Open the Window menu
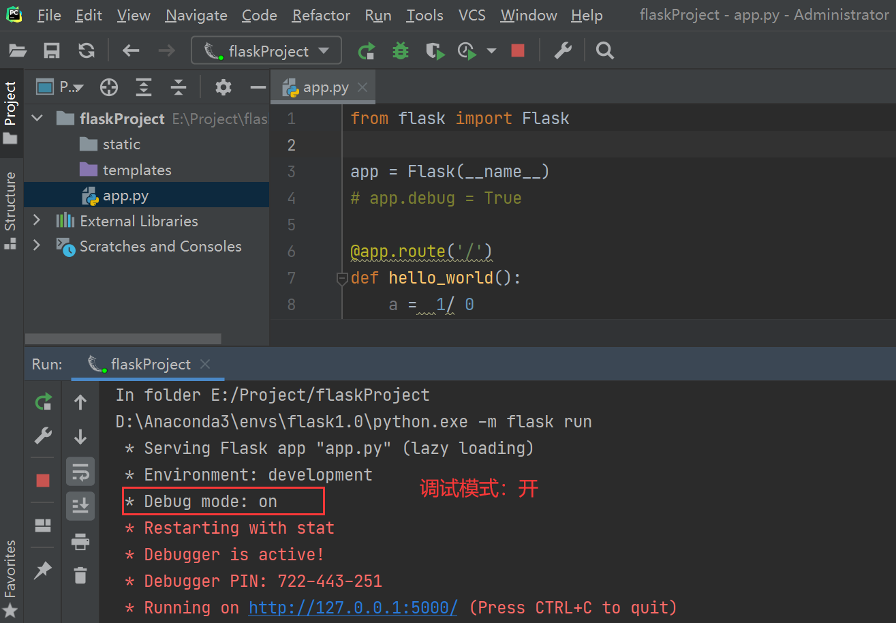The image size is (896, 623). (529, 15)
